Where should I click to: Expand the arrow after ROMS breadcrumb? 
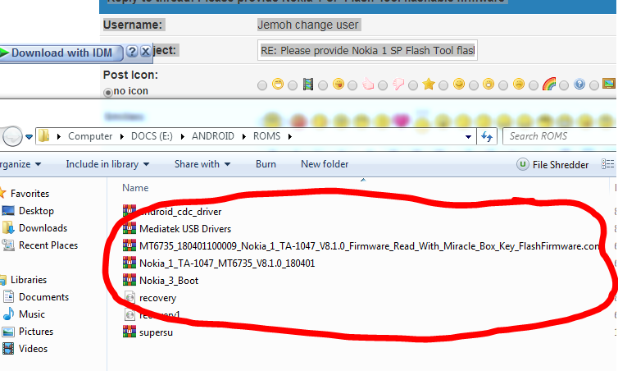[290, 136]
